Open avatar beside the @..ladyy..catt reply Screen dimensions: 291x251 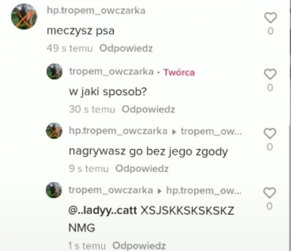[54, 190]
